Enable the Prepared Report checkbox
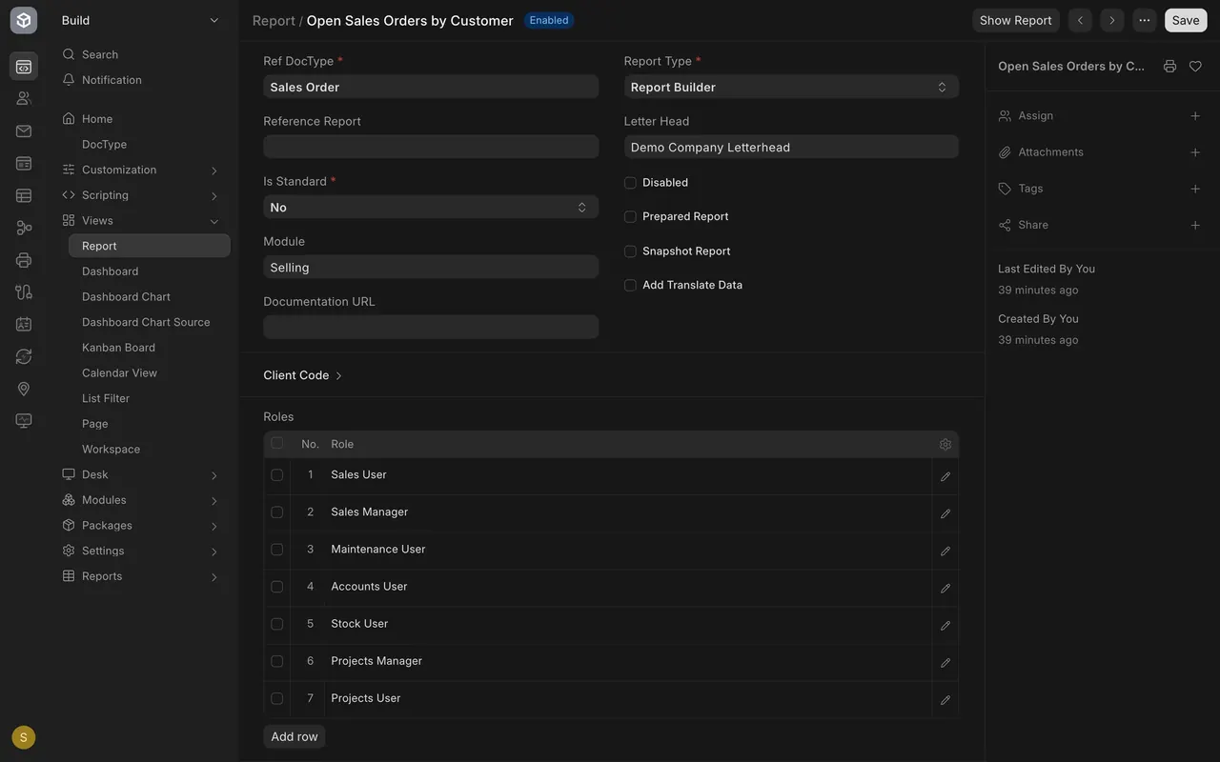Screen dimensions: 1220x762 (x=630, y=217)
